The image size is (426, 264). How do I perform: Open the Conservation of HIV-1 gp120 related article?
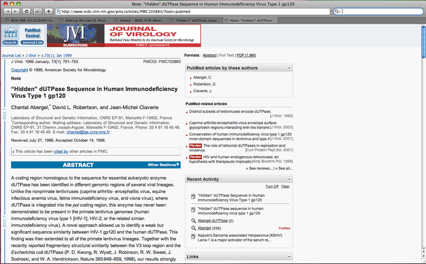pos(240,137)
